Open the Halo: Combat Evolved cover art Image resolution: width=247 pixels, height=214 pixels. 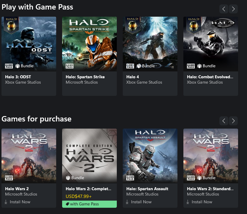coord(211,44)
